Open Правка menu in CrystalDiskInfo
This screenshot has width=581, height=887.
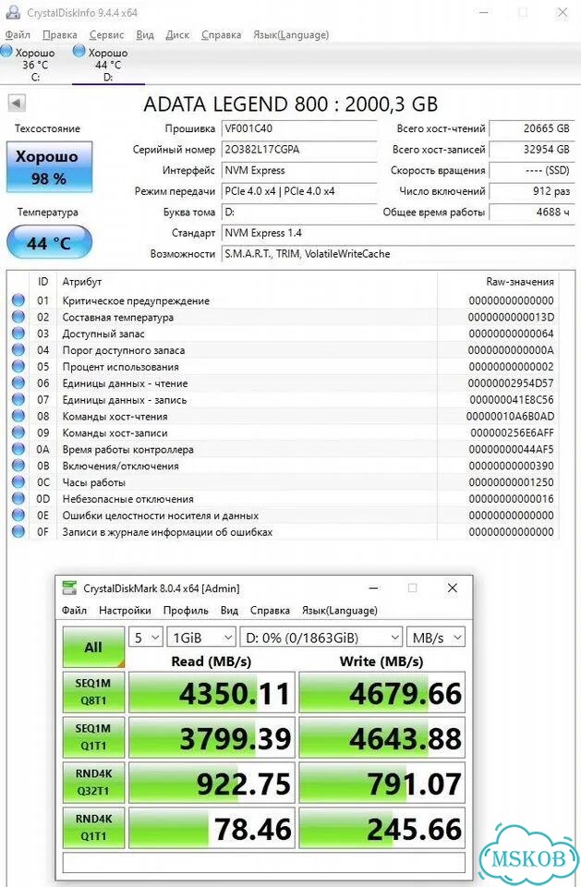pyautogui.click(x=59, y=34)
